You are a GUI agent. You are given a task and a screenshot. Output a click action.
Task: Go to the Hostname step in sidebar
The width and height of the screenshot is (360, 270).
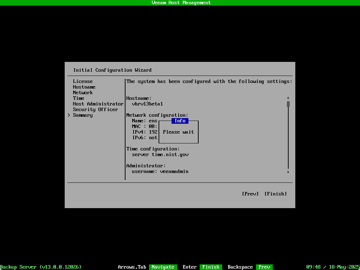point(84,87)
